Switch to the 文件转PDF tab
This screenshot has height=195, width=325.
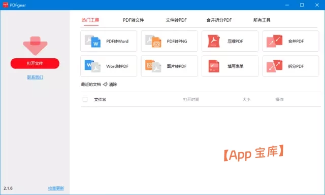point(176,20)
